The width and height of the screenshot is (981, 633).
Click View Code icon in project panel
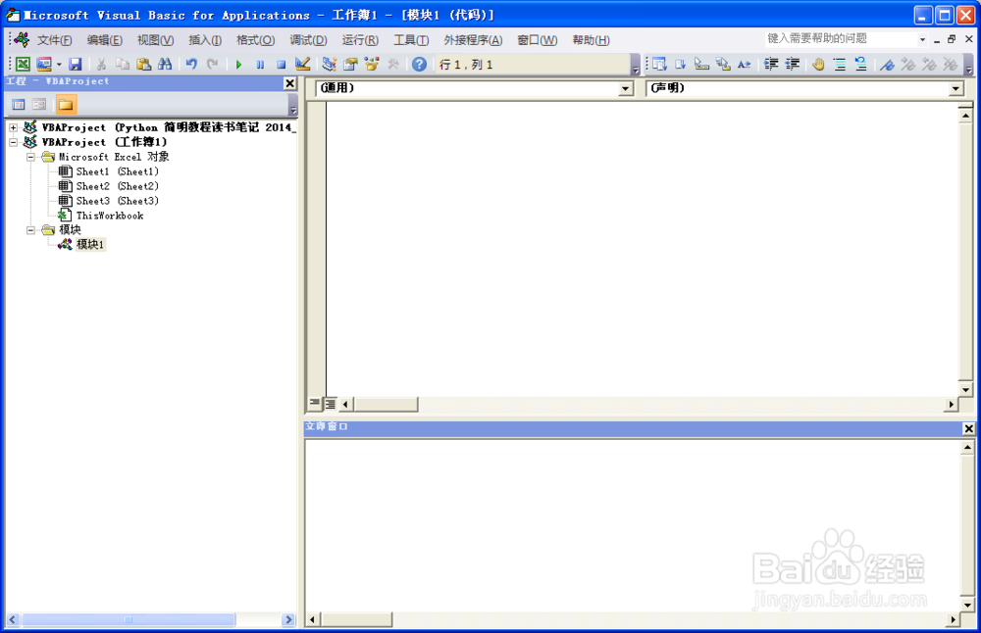[x=19, y=104]
